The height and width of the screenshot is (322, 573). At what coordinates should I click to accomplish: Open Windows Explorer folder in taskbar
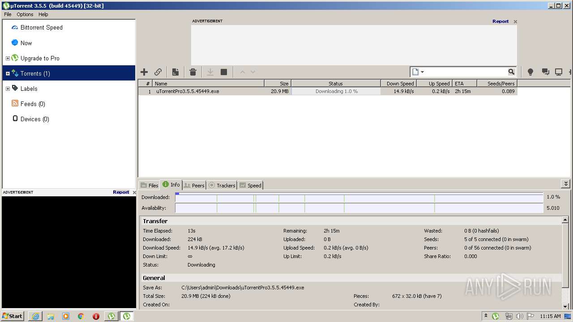coord(51,316)
